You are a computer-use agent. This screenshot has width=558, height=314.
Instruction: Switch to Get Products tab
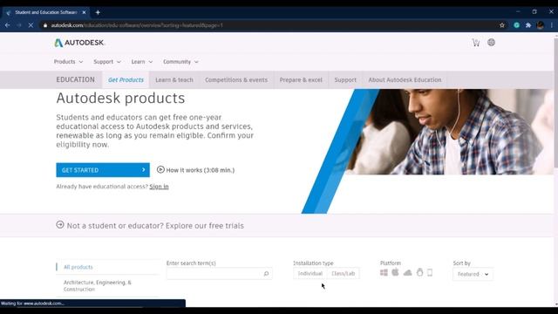click(126, 79)
